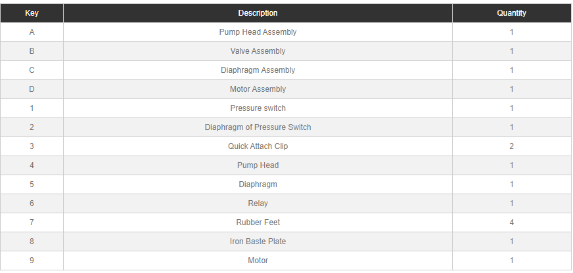The height and width of the screenshot is (273, 573).
Task: Click the Key column header
Action: [x=32, y=13]
